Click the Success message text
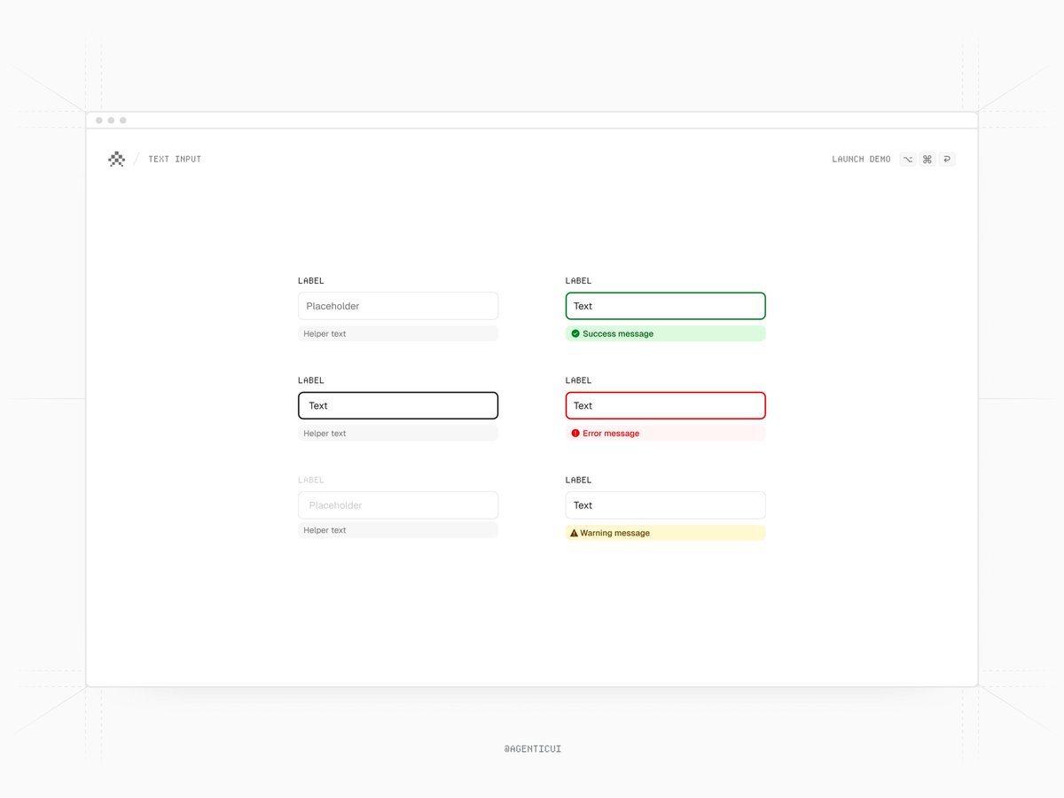Viewport: 1064px width, 798px height. coord(618,334)
